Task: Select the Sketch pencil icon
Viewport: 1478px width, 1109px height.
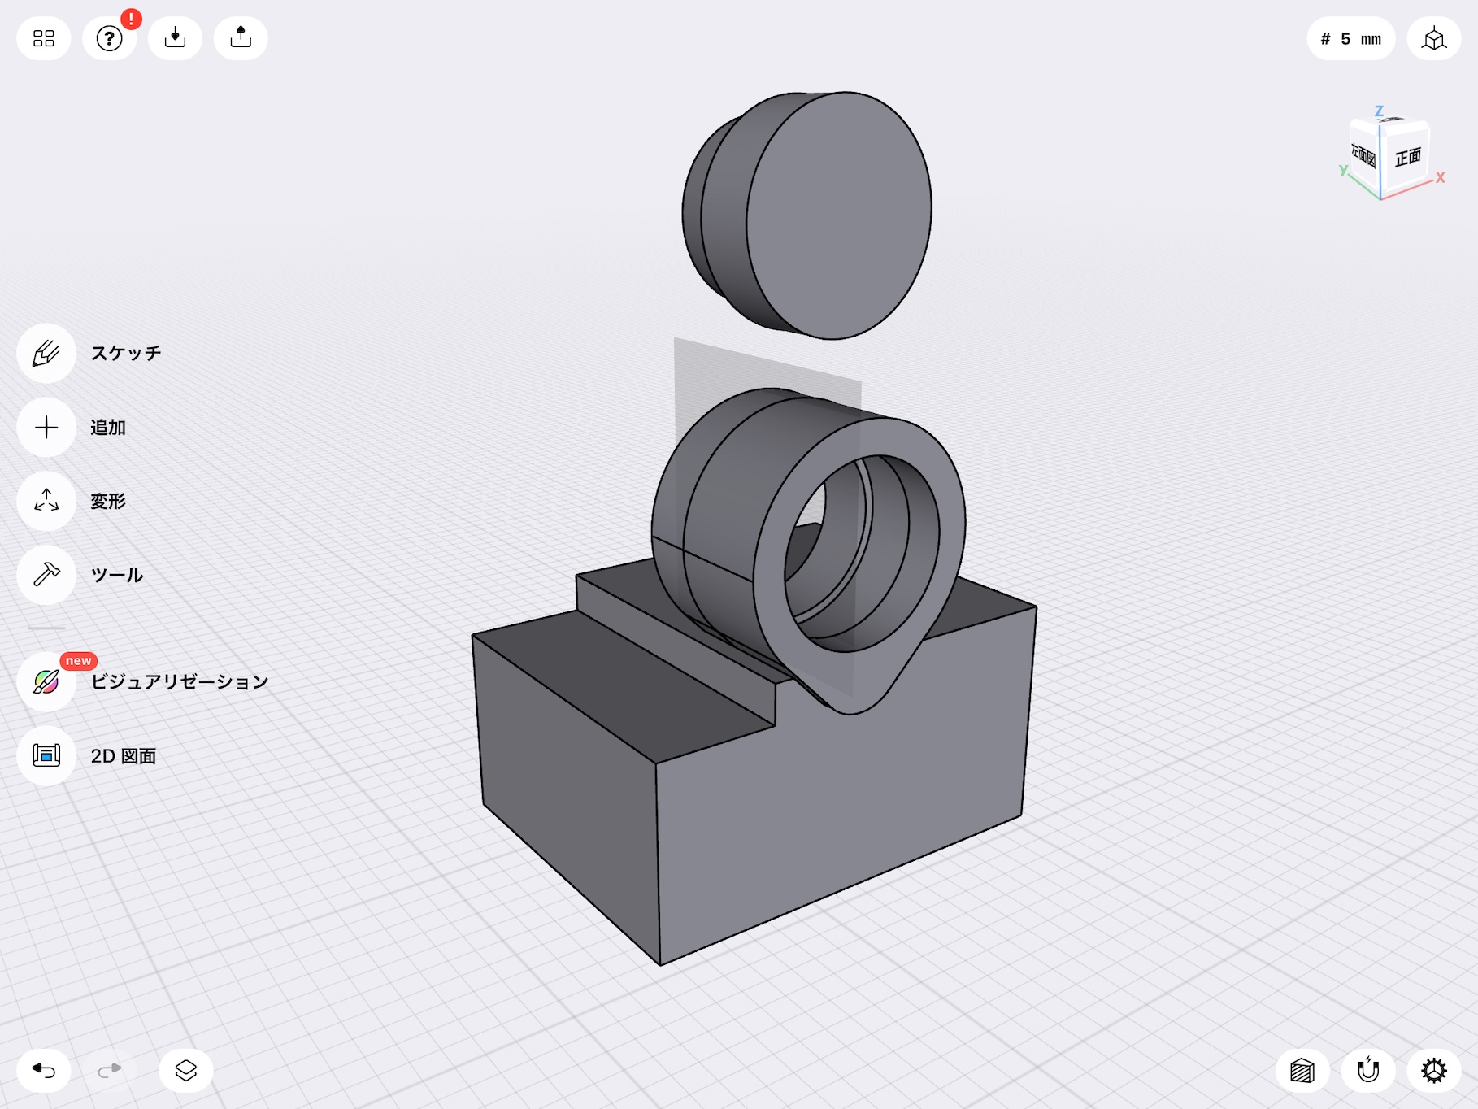Action: click(46, 353)
